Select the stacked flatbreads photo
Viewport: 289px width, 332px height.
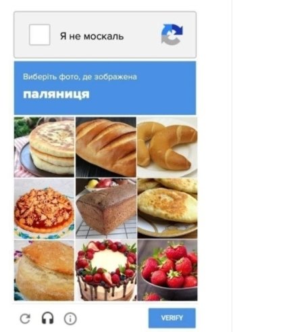[x=44, y=147]
